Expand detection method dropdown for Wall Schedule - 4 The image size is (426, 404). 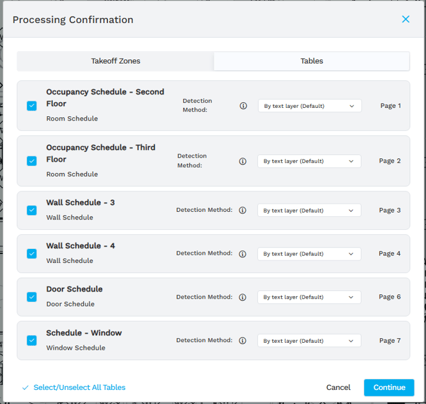pos(309,253)
